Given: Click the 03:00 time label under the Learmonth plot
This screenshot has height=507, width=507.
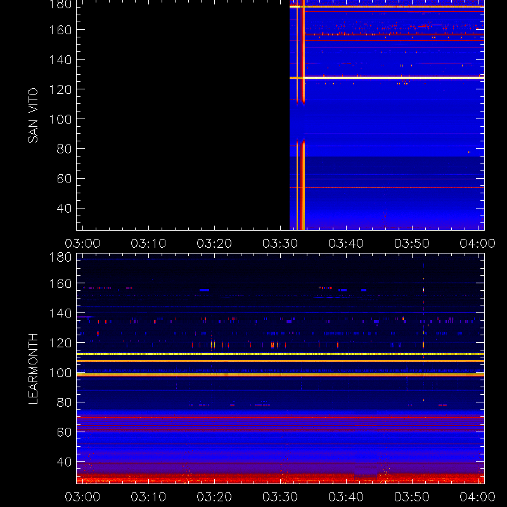Looking at the screenshot, I should click(82, 497).
